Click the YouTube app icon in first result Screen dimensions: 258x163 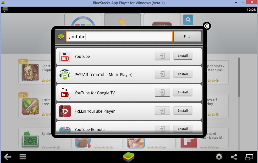click(65, 56)
